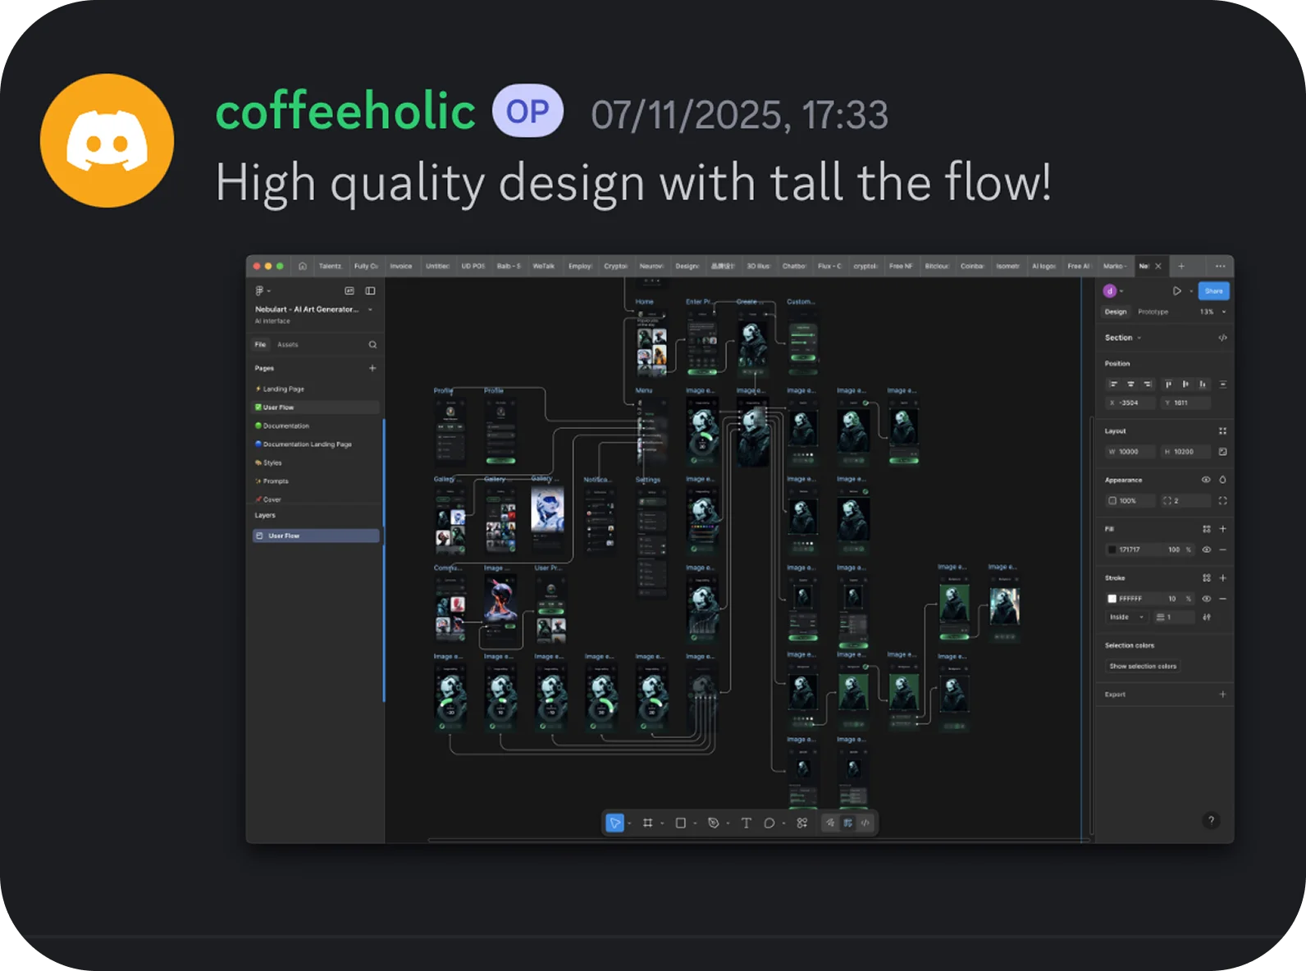Switch to the Prototype tab

pos(1153,312)
